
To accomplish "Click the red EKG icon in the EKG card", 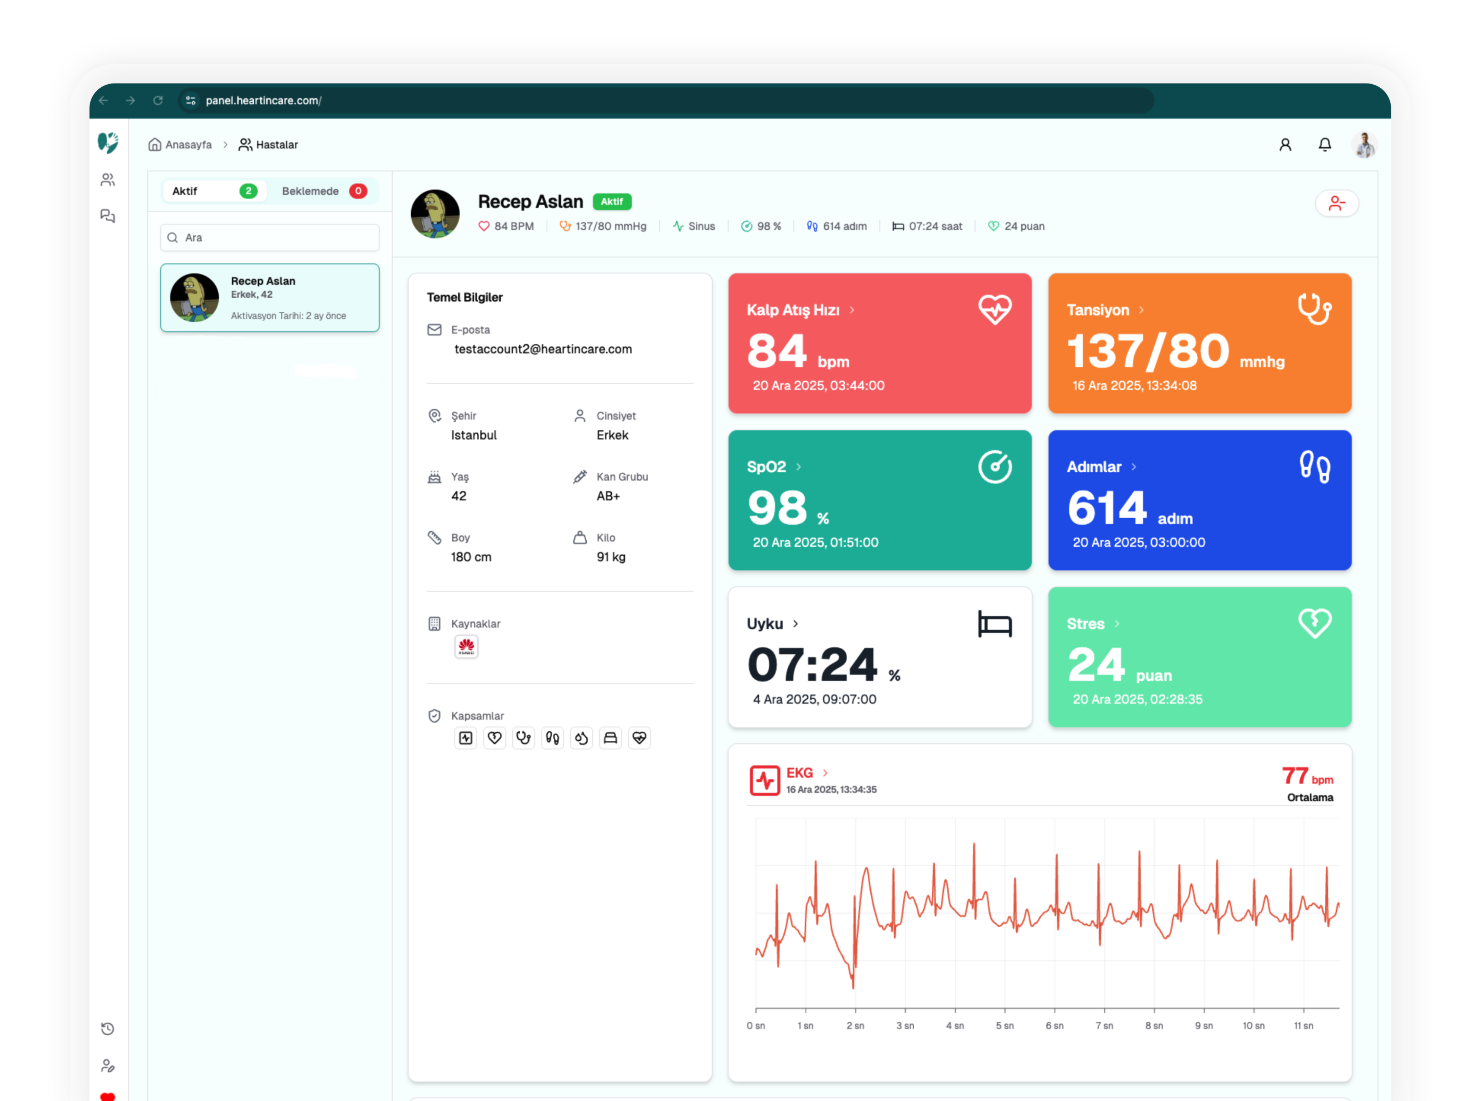I will [x=766, y=780].
